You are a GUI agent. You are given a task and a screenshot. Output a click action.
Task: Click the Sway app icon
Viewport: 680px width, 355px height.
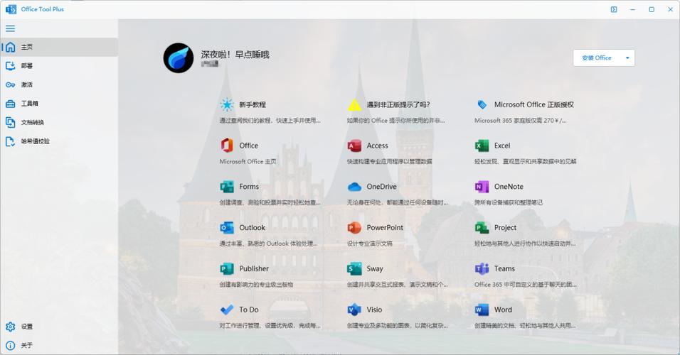click(354, 268)
